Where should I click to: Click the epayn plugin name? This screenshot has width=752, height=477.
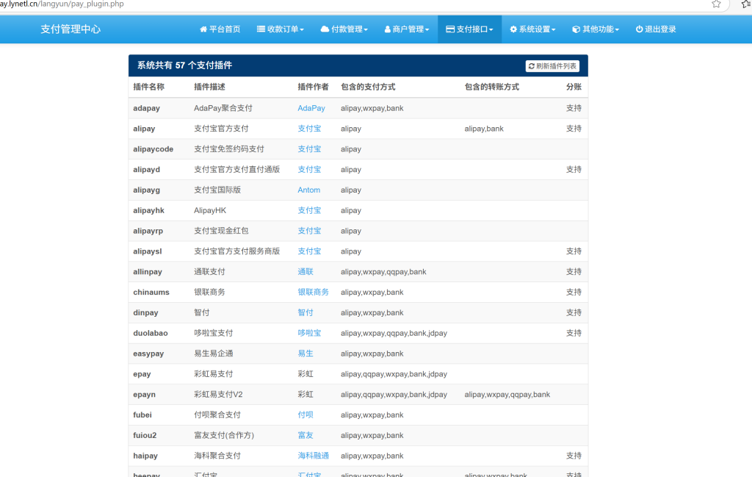pyautogui.click(x=144, y=395)
